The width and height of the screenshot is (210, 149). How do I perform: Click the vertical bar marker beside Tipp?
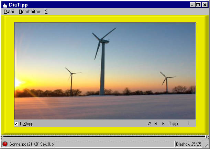(188, 123)
